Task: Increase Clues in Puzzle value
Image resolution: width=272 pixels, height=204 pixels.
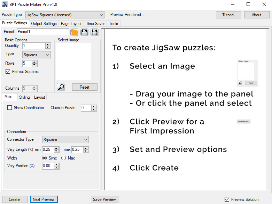Action: 93,106
